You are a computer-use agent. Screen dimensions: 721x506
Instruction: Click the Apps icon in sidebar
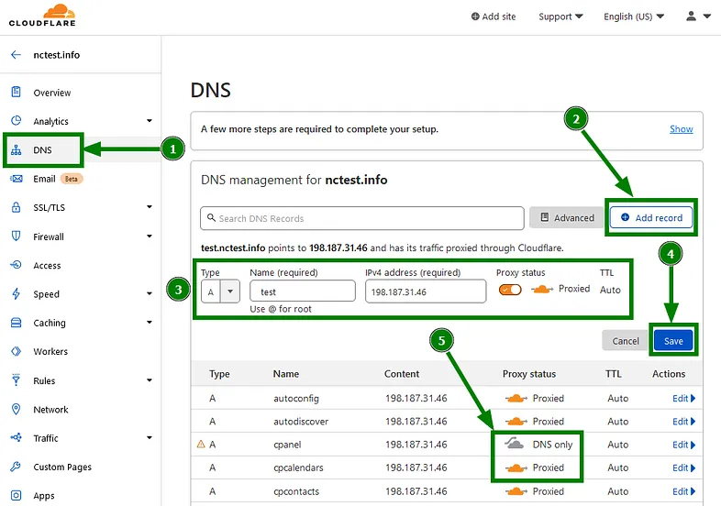pos(17,495)
